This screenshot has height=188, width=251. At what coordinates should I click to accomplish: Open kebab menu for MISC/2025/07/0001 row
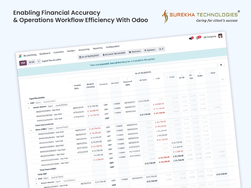click(70, 163)
